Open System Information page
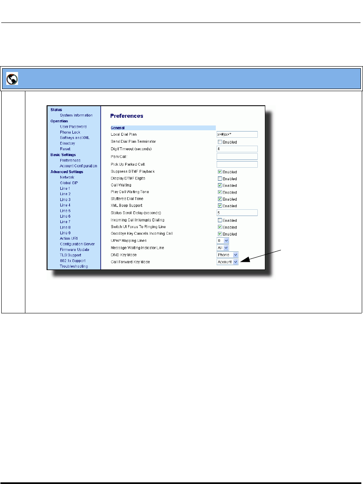This screenshot has width=363, height=484. pos(76,115)
